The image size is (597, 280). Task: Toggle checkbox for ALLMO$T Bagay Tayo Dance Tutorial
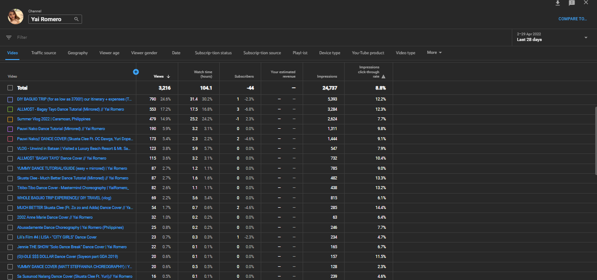10,109
